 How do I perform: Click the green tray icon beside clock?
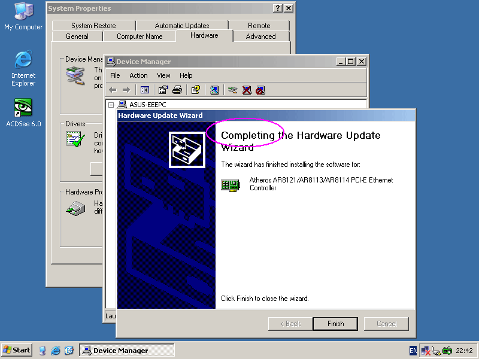(447, 351)
